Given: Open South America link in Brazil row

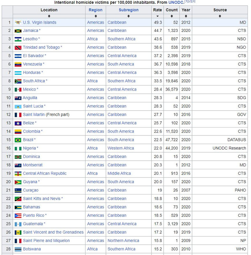Looking at the screenshot, I should point(121,140).
